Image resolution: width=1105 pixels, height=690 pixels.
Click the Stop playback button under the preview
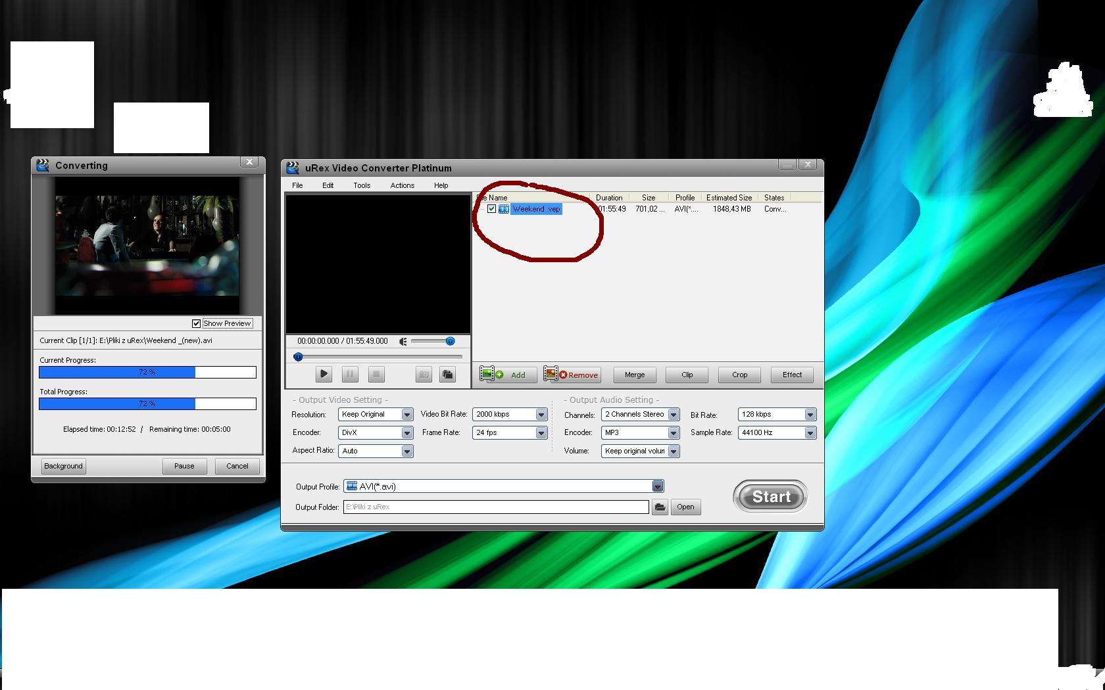tap(376, 375)
